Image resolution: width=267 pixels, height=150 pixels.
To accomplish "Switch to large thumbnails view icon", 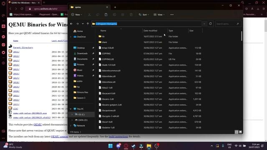I will click(x=240, y=132).
